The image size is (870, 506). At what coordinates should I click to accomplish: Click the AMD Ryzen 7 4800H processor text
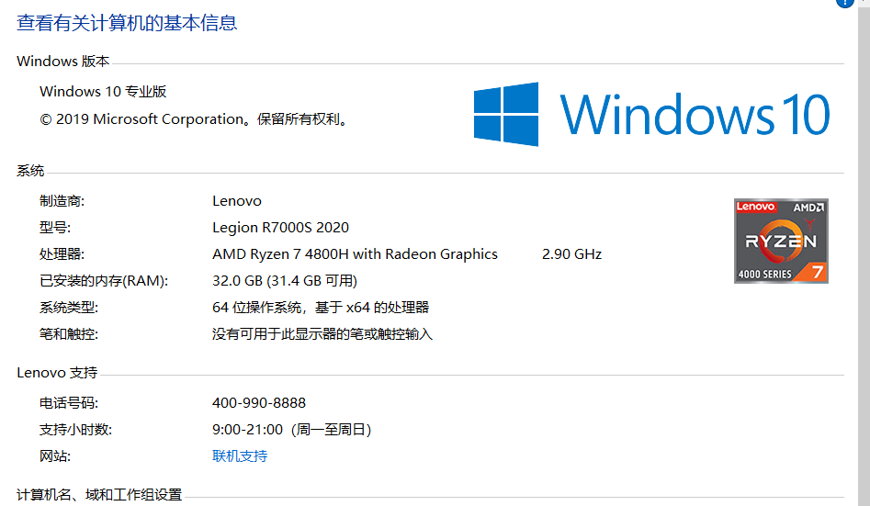pos(355,253)
